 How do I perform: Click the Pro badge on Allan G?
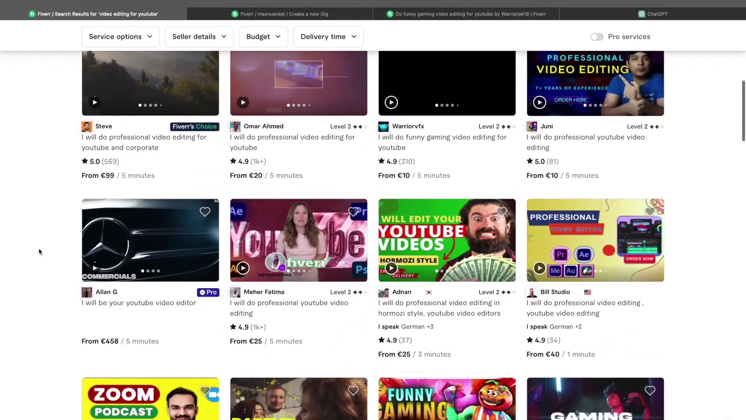click(208, 292)
